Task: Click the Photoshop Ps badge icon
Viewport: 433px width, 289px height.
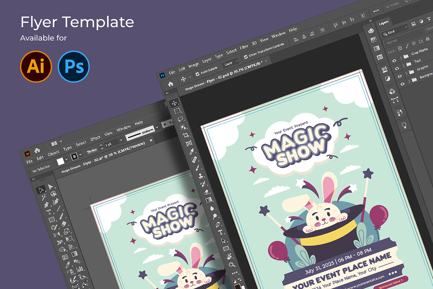Action: [x=73, y=67]
